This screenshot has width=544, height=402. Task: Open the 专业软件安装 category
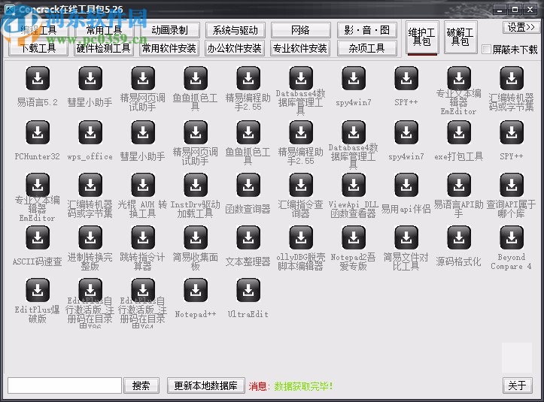click(x=300, y=48)
